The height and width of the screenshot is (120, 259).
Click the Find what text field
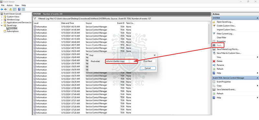pos(121,61)
